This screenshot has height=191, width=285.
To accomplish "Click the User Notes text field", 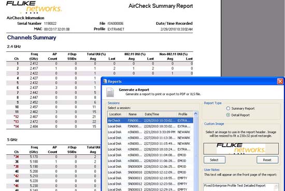I will coord(241,187).
